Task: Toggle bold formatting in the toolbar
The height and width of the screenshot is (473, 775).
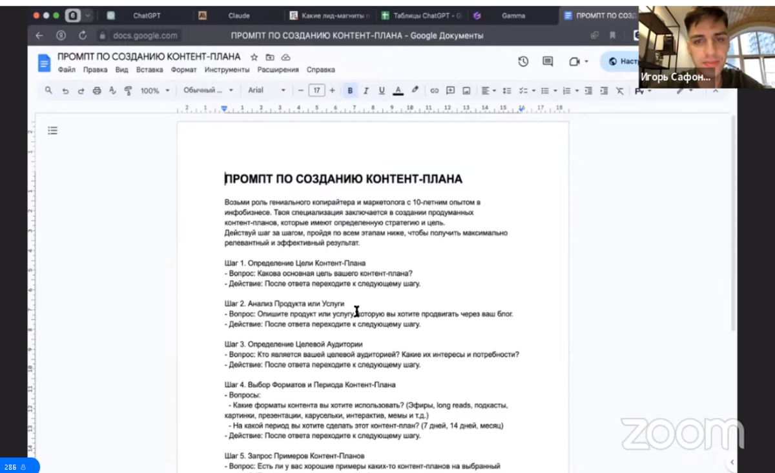Action: click(x=349, y=90)
